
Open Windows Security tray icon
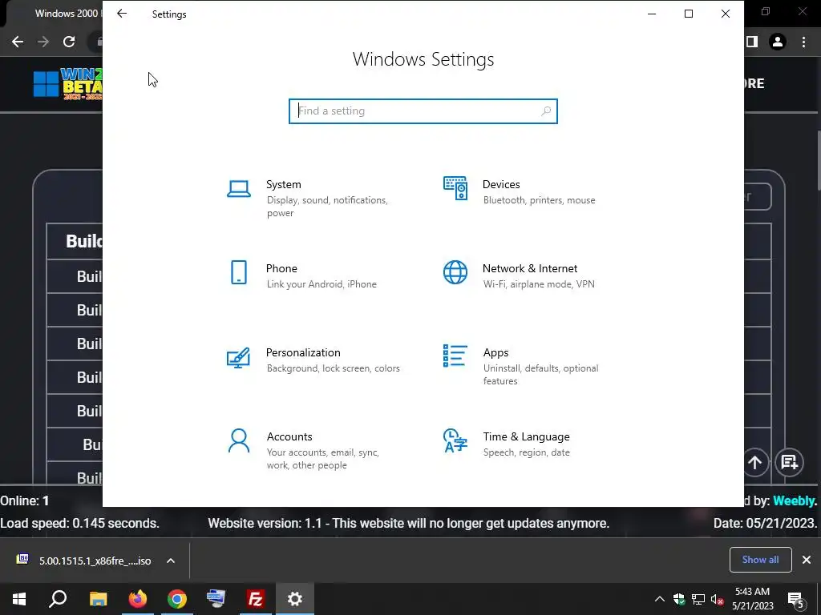point(679,599)
